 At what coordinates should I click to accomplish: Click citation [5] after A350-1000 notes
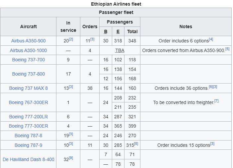[227, 49]
